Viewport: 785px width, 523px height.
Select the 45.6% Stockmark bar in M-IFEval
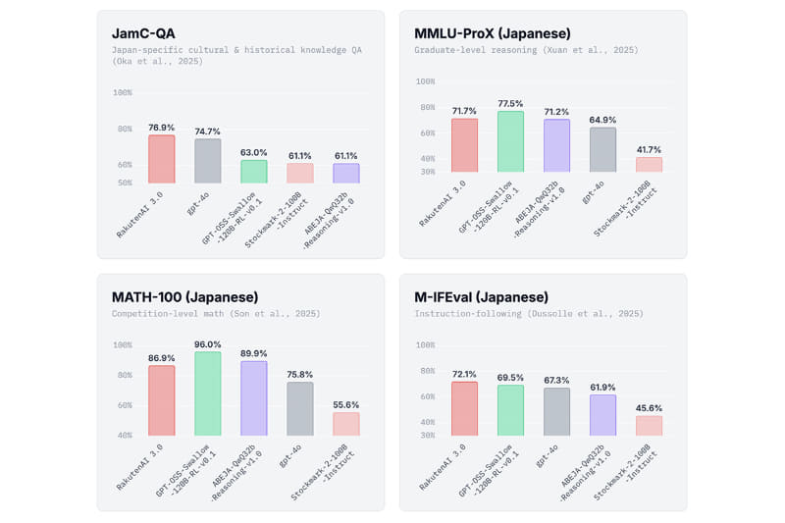(x=649, y=426)
